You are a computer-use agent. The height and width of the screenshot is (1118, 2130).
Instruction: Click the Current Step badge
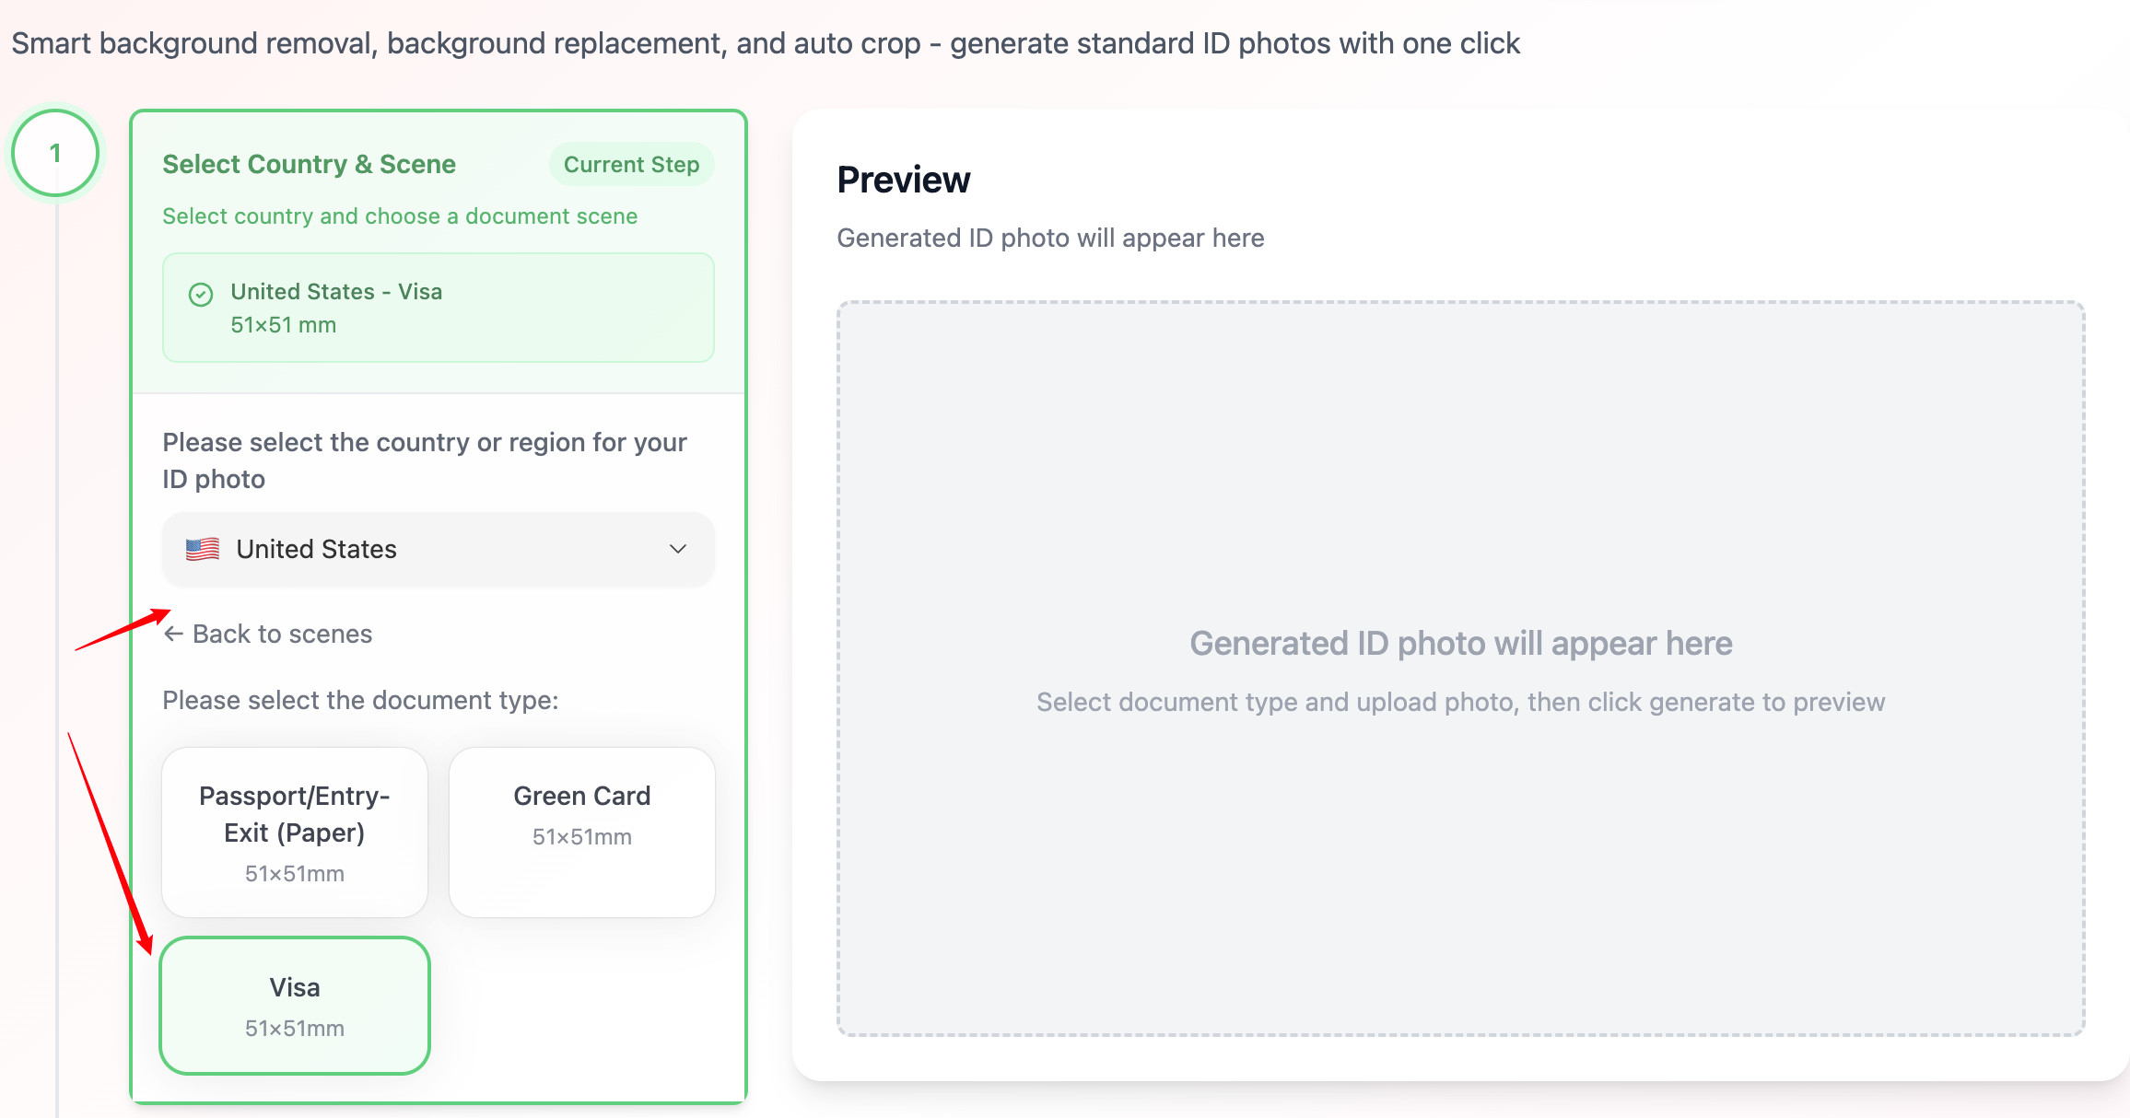[x=631, y=165]
